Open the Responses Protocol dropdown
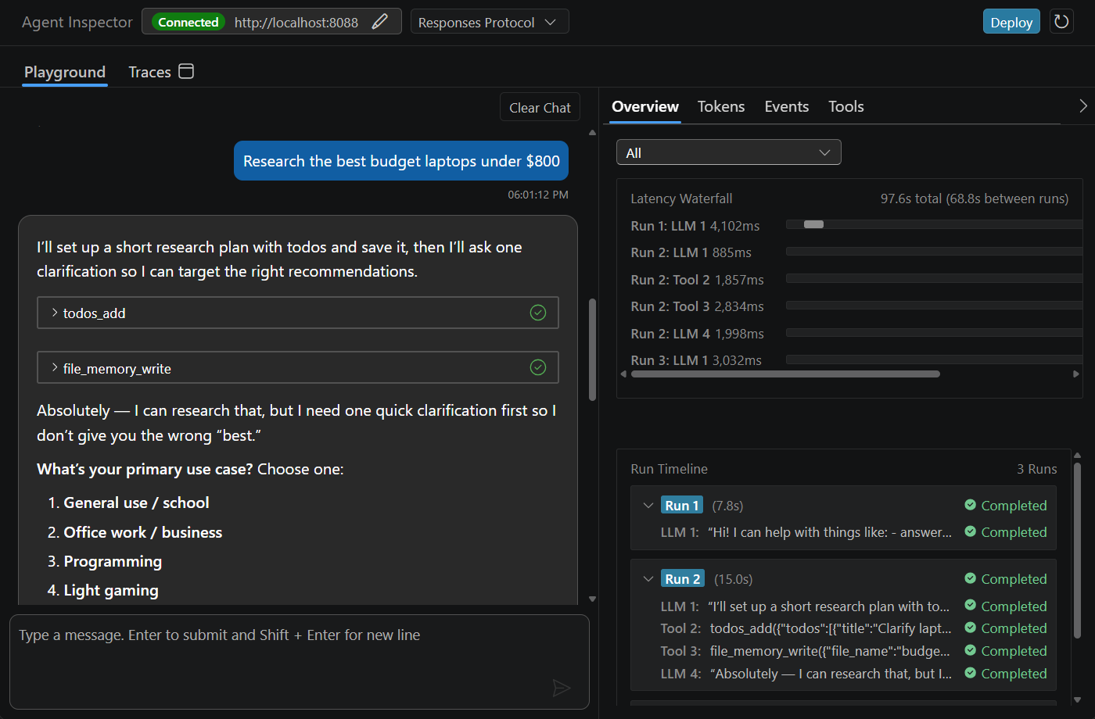Viewport: 1095px width, 719px height. (x=489, y=22)
